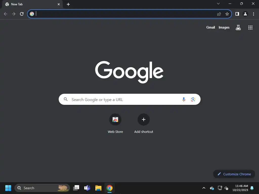Share this page icon in address bar
Screen dimensions: 259x194
[219, 14]
